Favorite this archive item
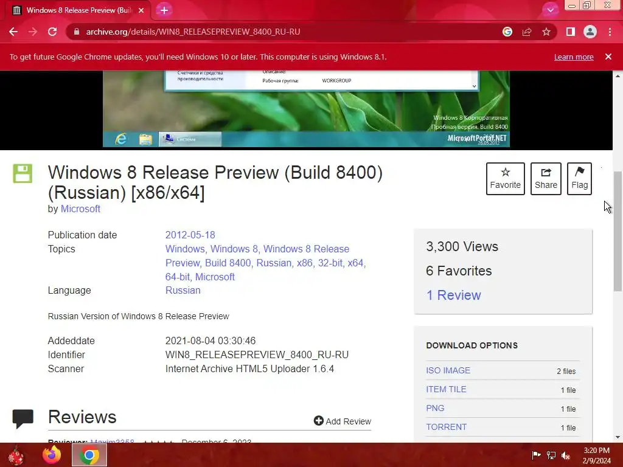This screenshot has width=623, height=467. click(x=506, y=179)
